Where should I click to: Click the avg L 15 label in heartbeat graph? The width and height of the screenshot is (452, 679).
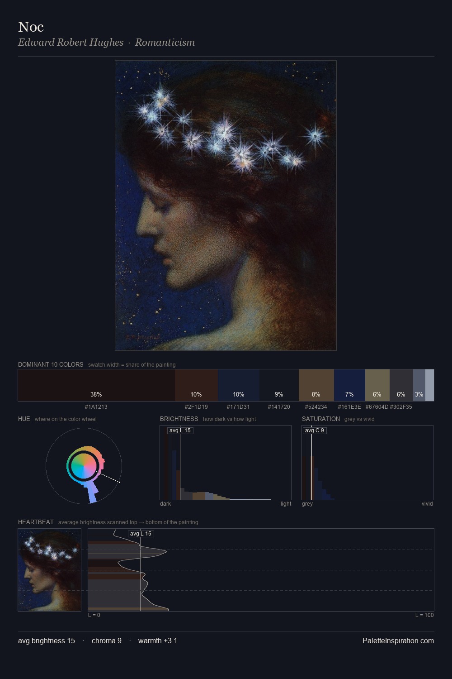coord(141,534)
